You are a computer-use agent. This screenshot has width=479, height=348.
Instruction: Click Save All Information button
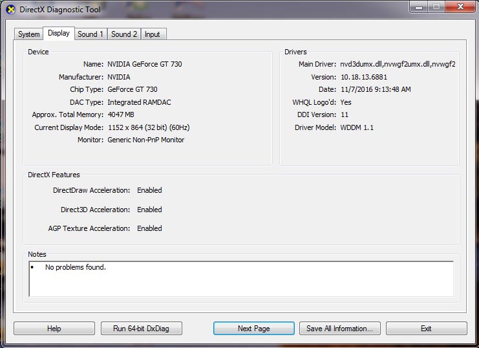click(340, 329)
